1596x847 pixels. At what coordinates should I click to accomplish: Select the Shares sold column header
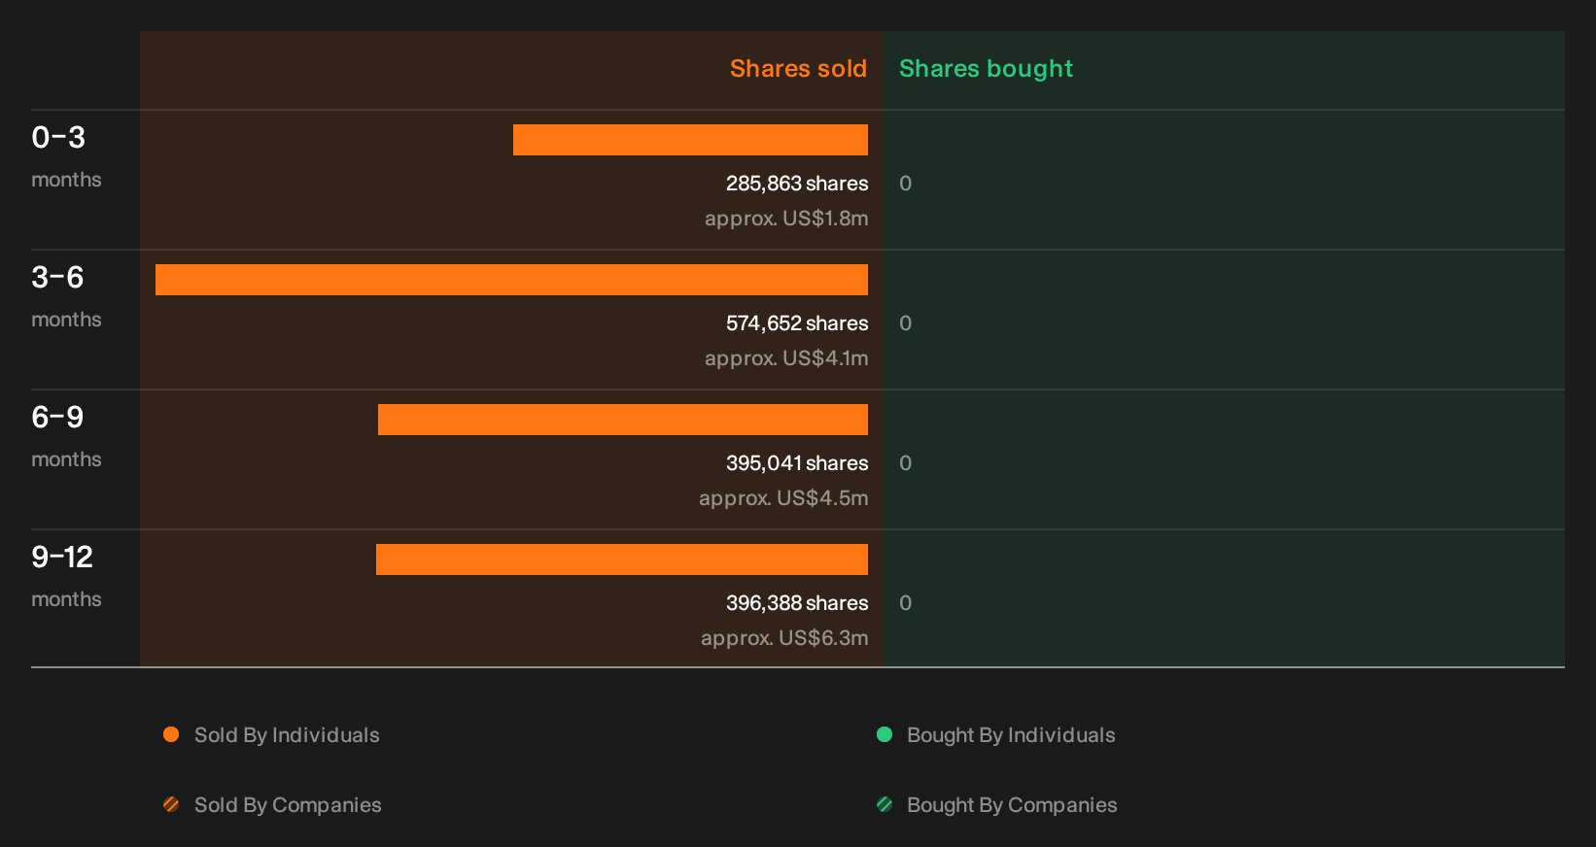click(x=798, y=69)
